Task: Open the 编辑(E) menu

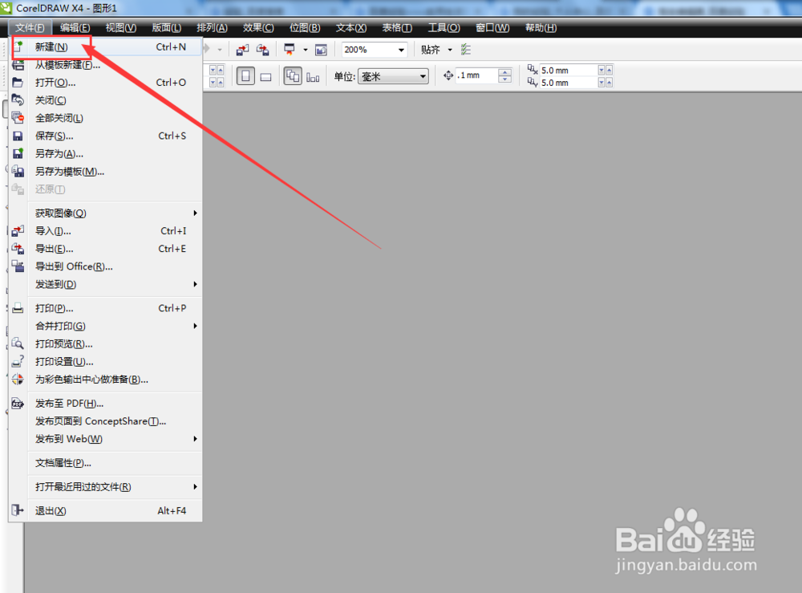Action: pyautogui.click(x=75, y=27)
